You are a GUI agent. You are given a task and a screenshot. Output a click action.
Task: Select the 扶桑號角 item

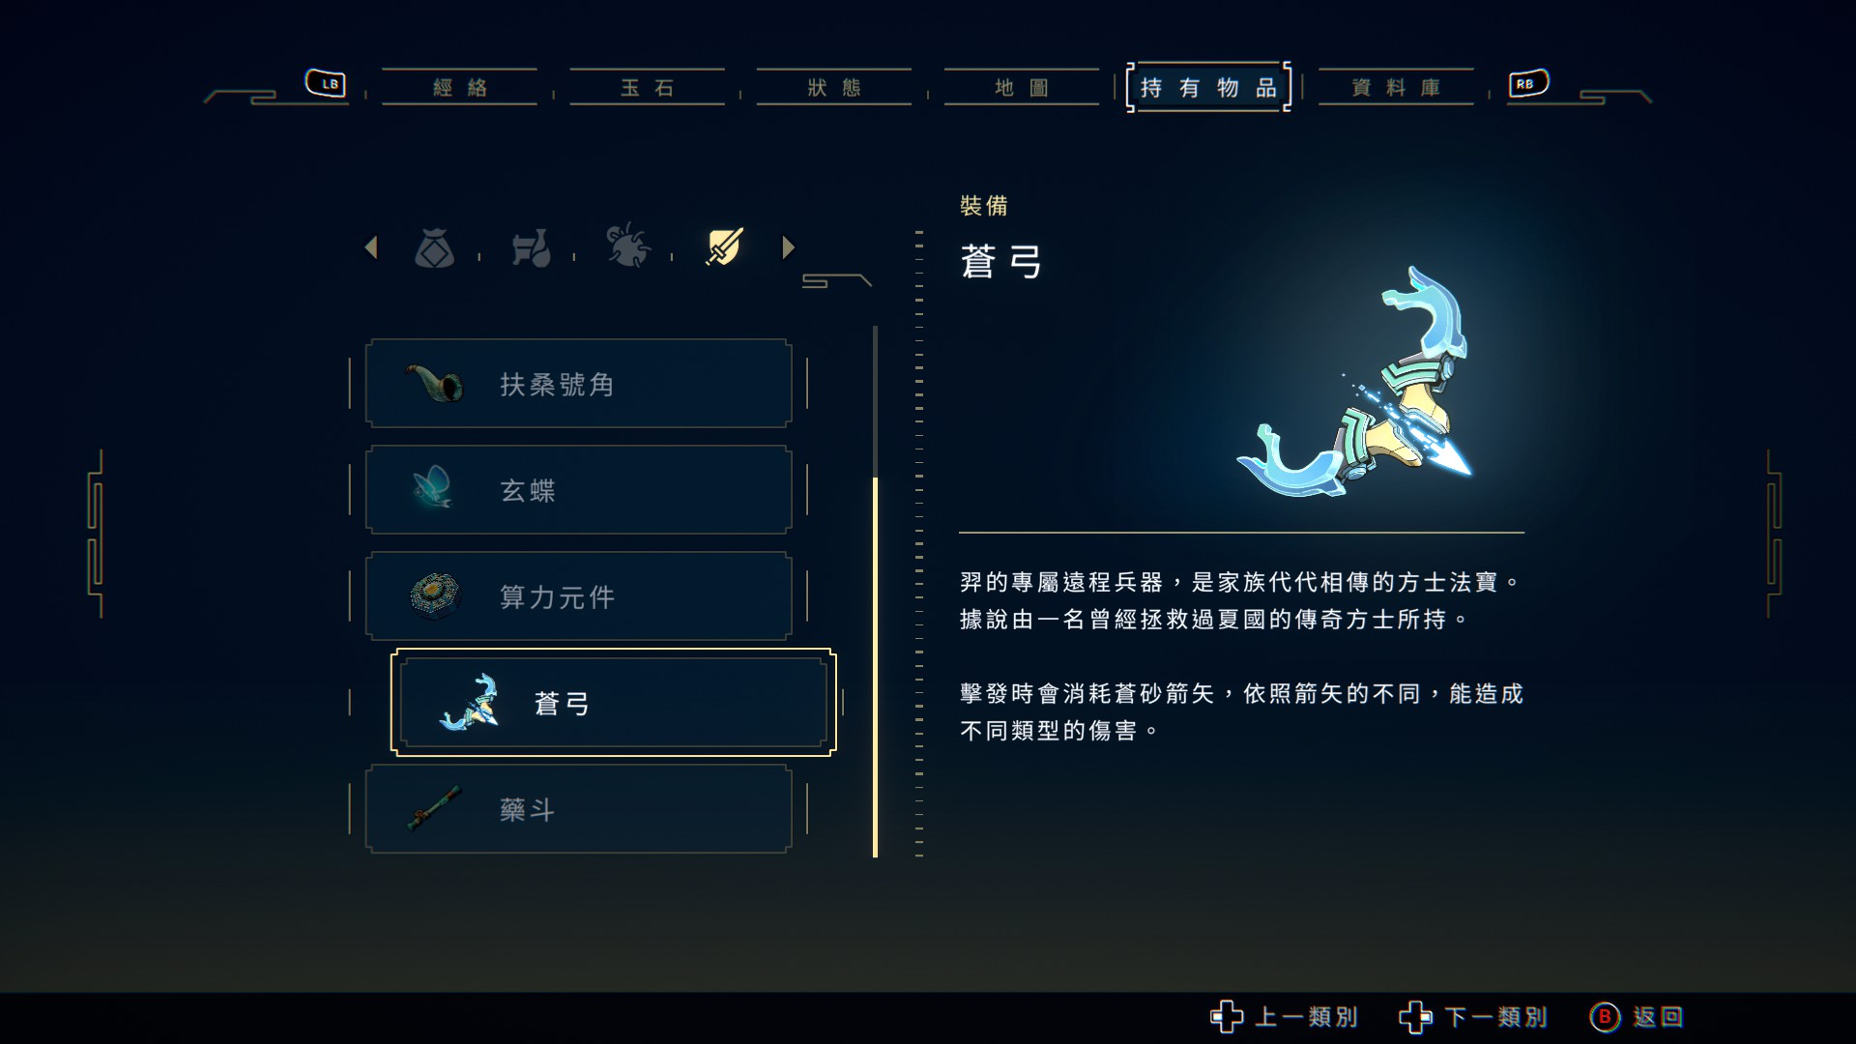click(578, 384)
